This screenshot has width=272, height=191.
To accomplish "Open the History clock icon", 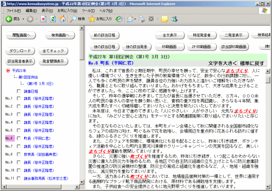I will pyautogui.click(x=119, y=19).
